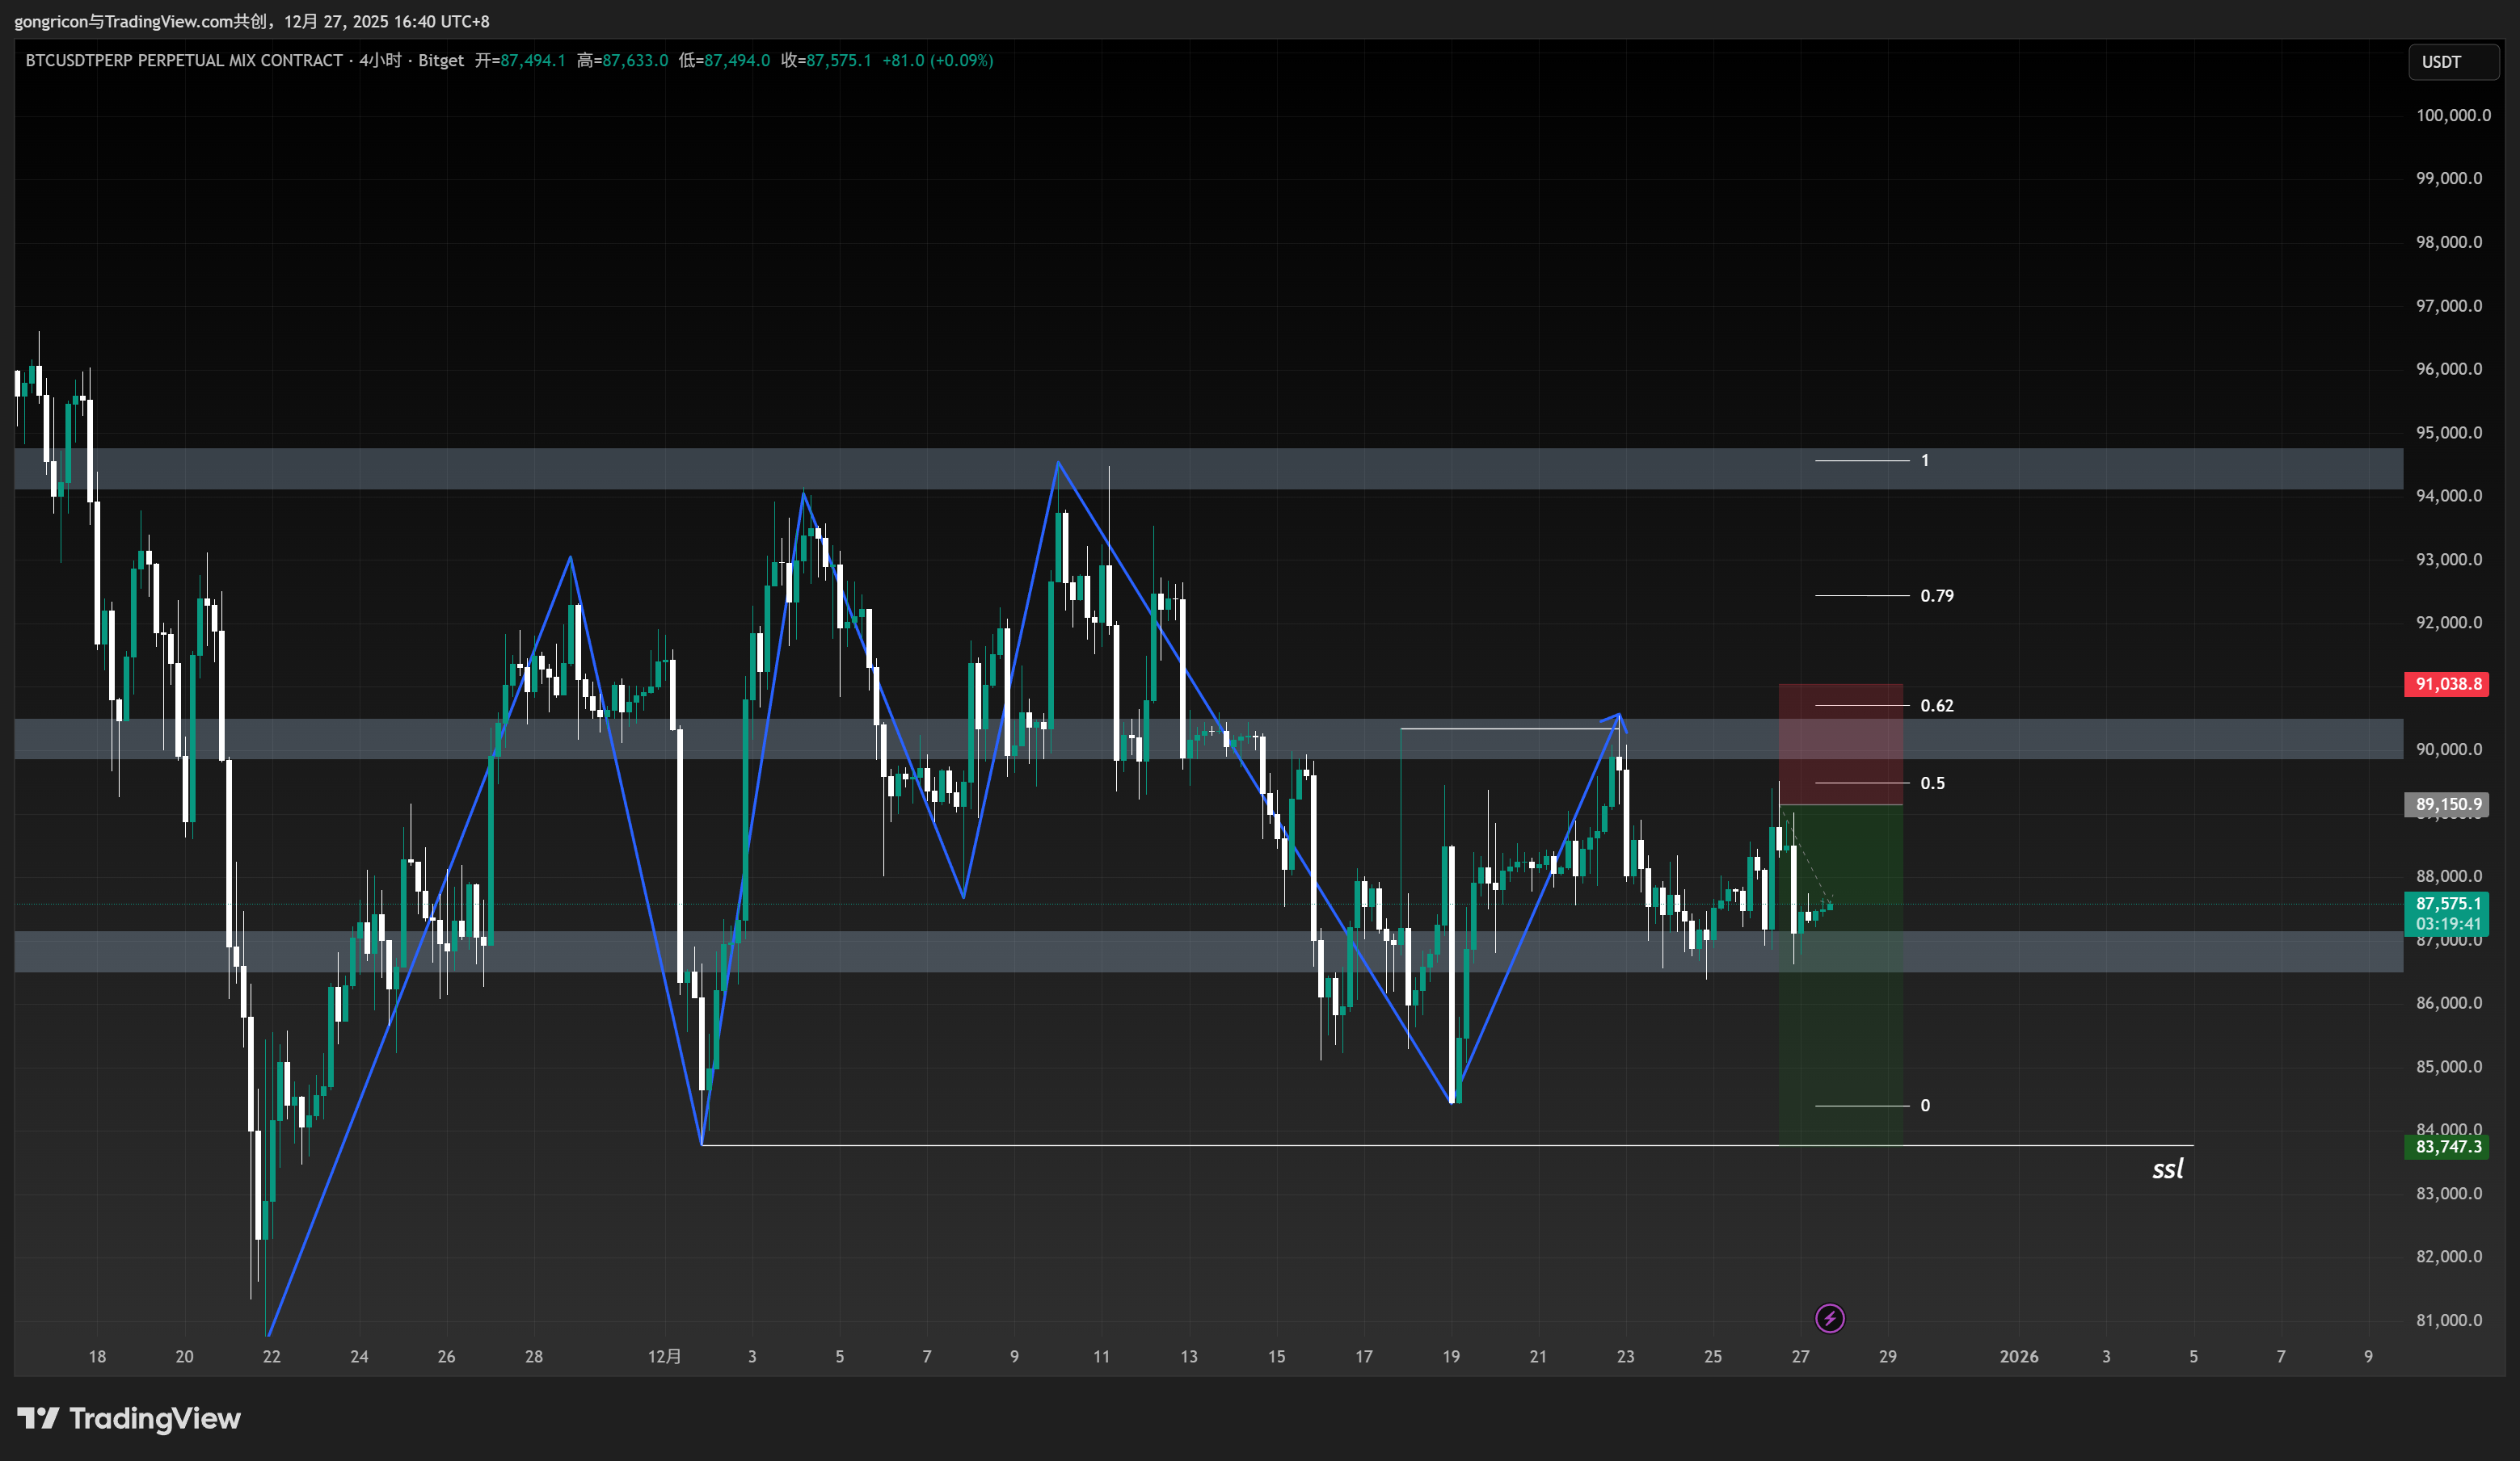Click the Fibonacci level 0 label
The height and width of the screenshot is (1461, 2520).
click(1924, 1106)
